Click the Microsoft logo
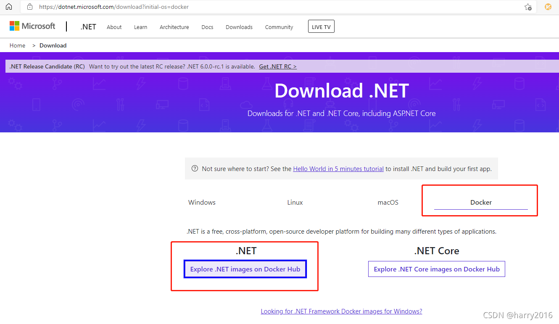 point(32,26)
